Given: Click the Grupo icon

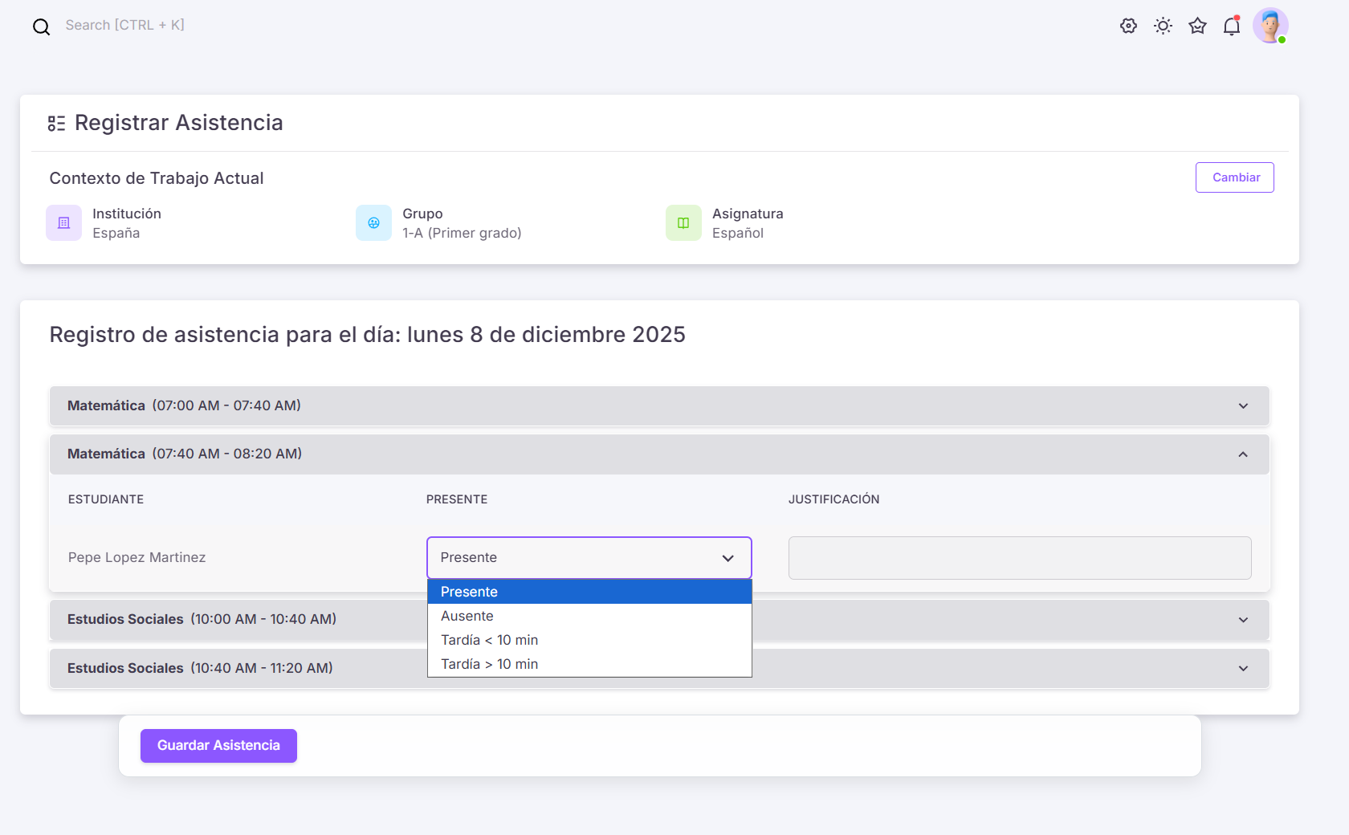Looking at the screenshot, I should click(x=373, y=223).
